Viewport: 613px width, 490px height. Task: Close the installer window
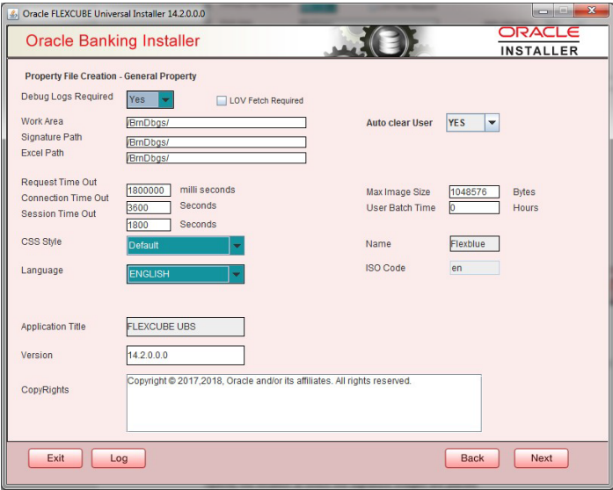[x=592, y=11]
